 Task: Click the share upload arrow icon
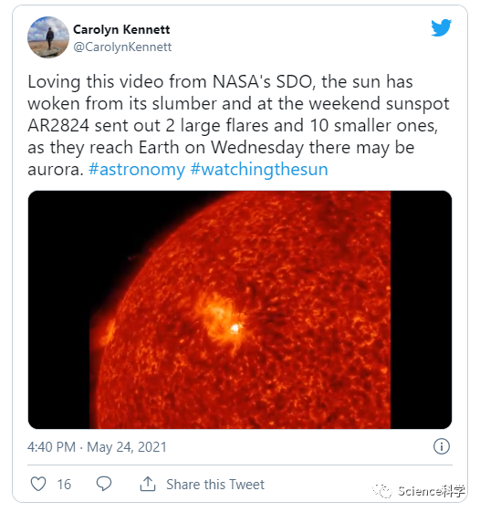coord(148,484)
